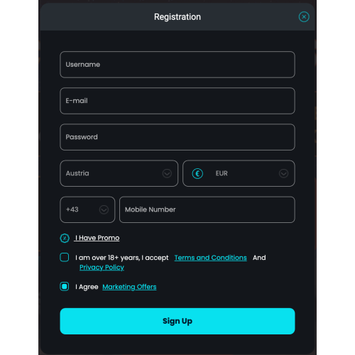Click the Austria country chevron icon

coord(167,173)
